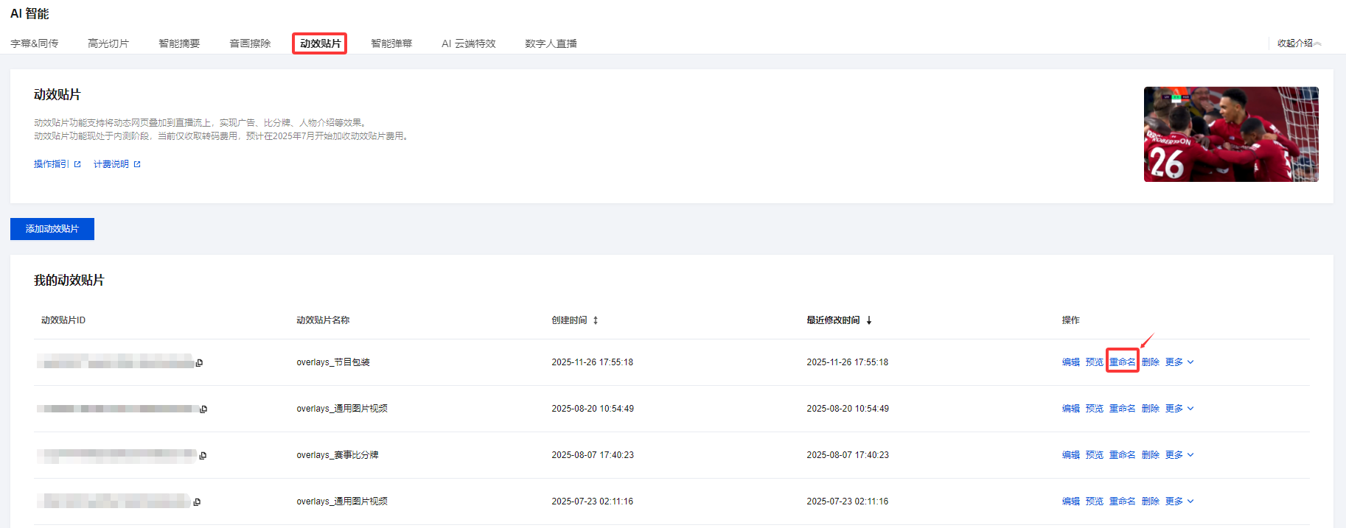1346x528 pixels.
Task: Click 重命名 for overlays_节目包装
Action: (x=1122, y=362)
